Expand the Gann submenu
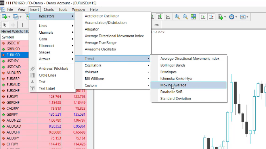Image resolution: width=266 pixels, height=149 pixels. coord(52,39)
